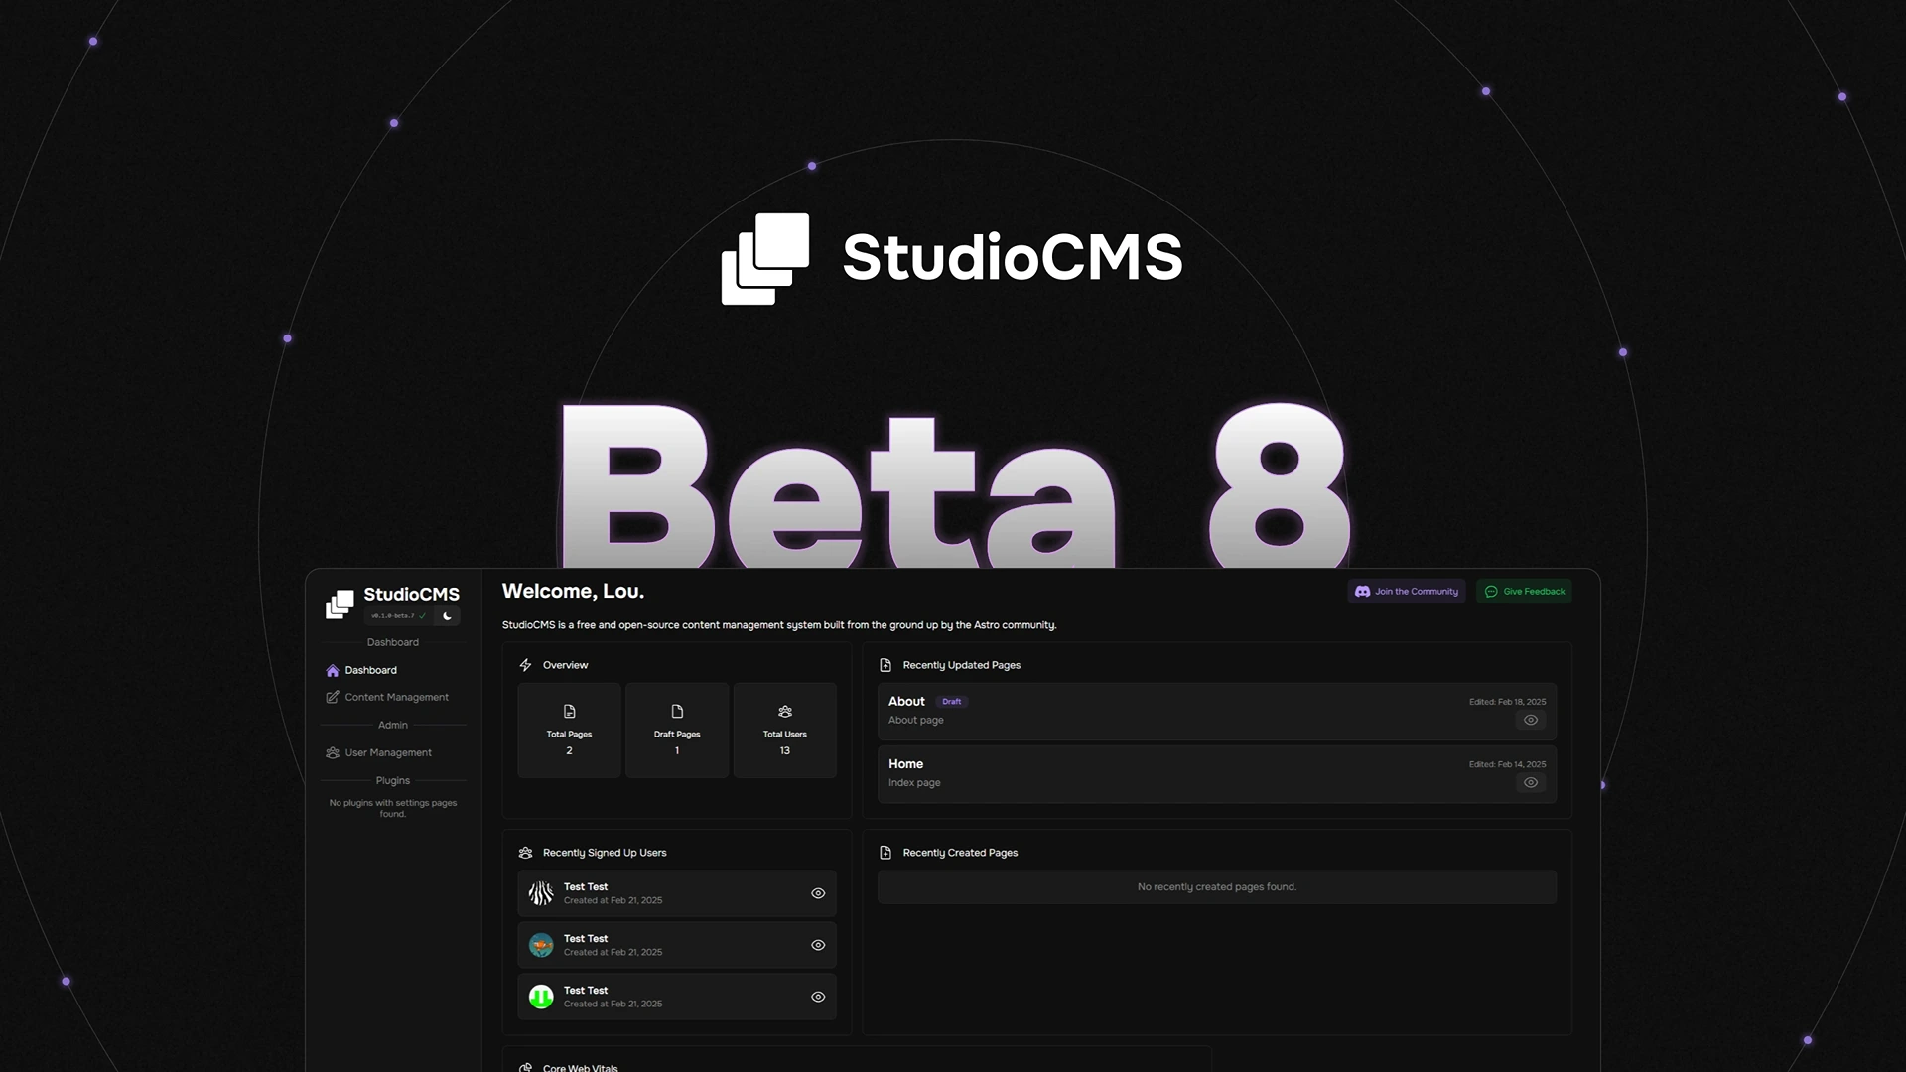Show the About draft page preview eye
This screenshot has height=1072, width=1906.
pyautogui.click(x=1530, y=720)
